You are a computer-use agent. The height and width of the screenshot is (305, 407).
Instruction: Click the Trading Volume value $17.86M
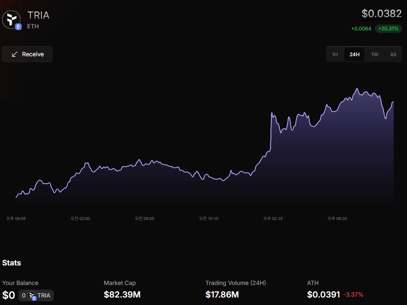[x=222, y=295]
